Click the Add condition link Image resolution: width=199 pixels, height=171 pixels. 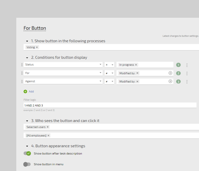click(31, 91)
